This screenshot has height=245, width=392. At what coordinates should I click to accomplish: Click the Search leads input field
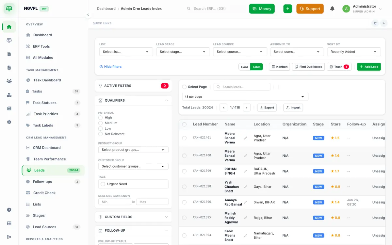242,87
